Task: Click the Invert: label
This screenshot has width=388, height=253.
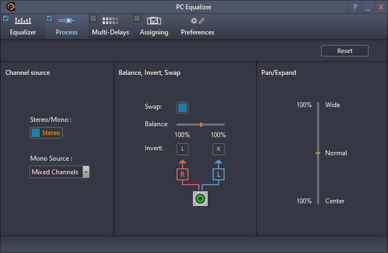Action: [154, 148]
